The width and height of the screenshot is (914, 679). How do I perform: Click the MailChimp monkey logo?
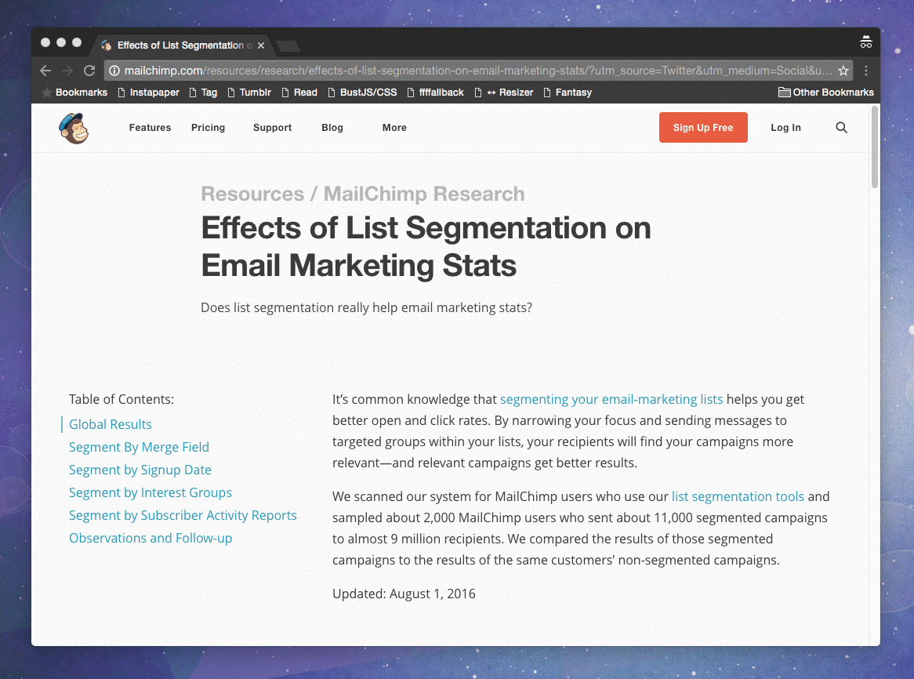click(74, 128)
